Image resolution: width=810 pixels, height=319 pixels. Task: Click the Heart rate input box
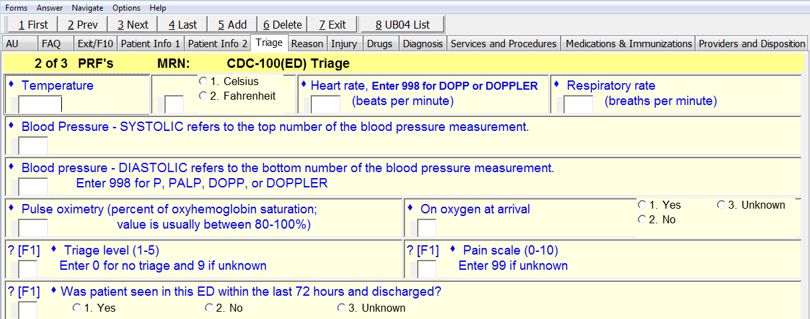(325, 104)
